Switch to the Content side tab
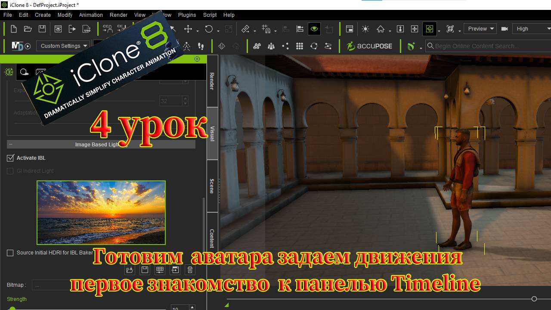551x310 pixels. click(x=212, y=238)
